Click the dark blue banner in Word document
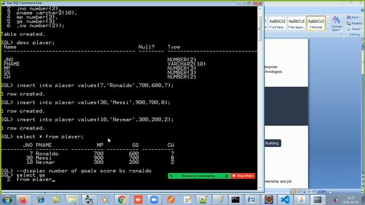The height and width of the screenshot is (205, 365). tap(286, 106)
